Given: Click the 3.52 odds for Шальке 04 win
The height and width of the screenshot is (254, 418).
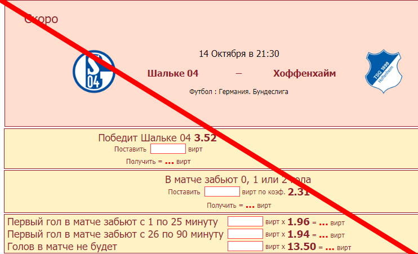Looking at the screenshot, I should click(x=205, y=138).
